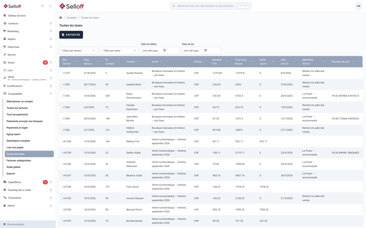The width and height of the screenshot is (366, 228).
Task: Click the Certifications ribbon icon
Action: pos(5,86)
